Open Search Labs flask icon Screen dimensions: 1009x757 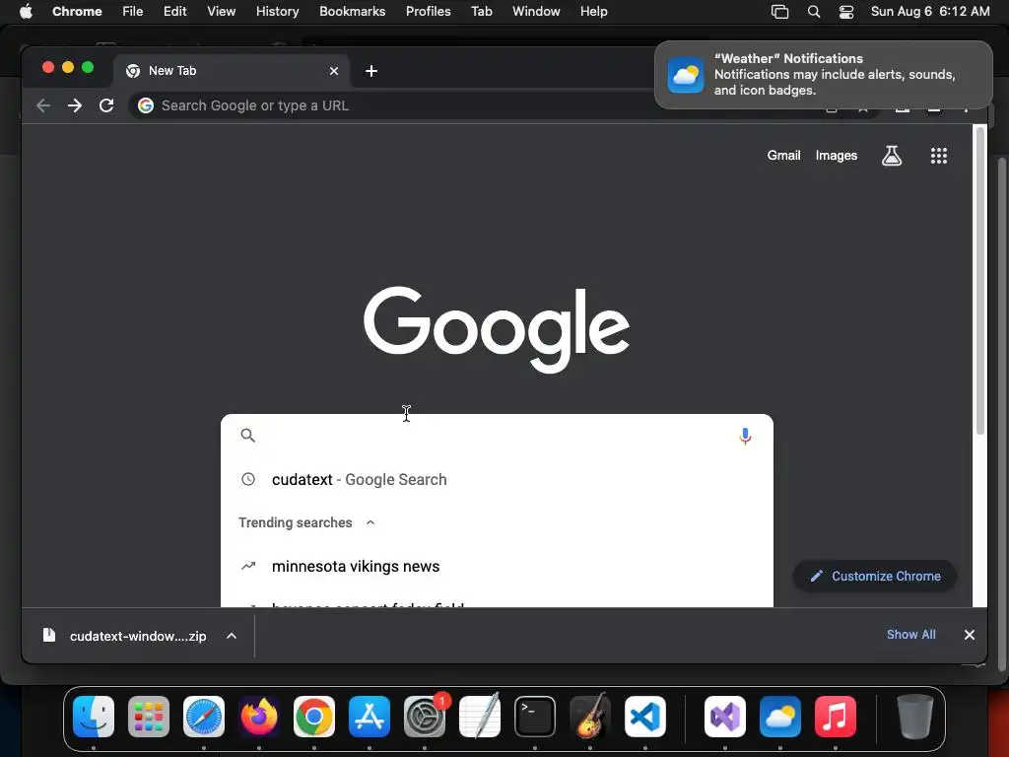(892, 156)
